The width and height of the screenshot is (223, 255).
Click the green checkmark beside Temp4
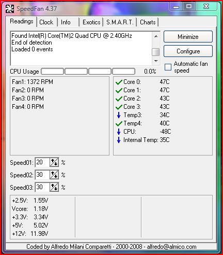pos(119,123)
